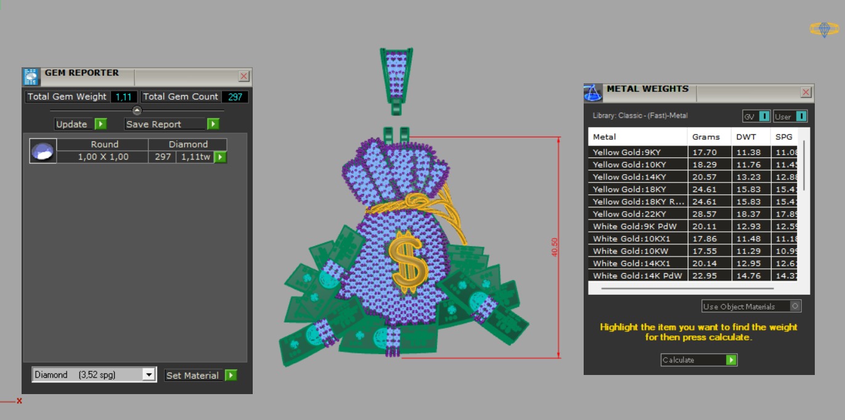Sort by the Grams column header
Image resolution: width=845 pixels, height=420 pixels.
(x=709, y=137)
